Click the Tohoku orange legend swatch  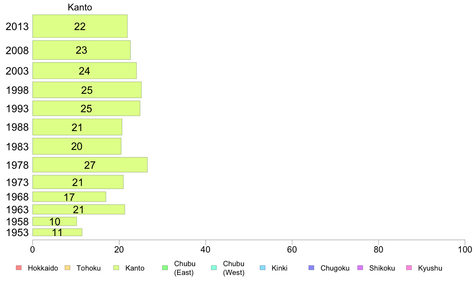[67, 268]
